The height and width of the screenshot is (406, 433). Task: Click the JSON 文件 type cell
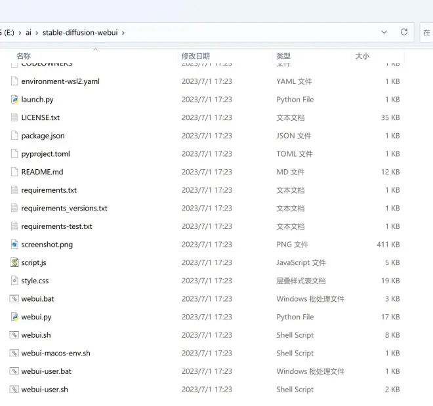293,136
